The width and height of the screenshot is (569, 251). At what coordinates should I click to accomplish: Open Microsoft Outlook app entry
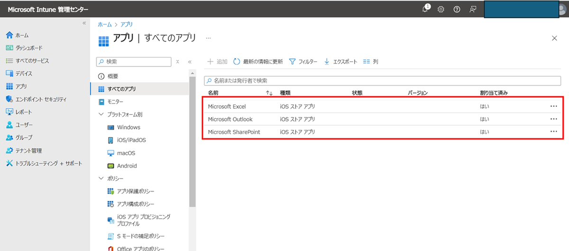pyautogui.click(x=230, y=119)
